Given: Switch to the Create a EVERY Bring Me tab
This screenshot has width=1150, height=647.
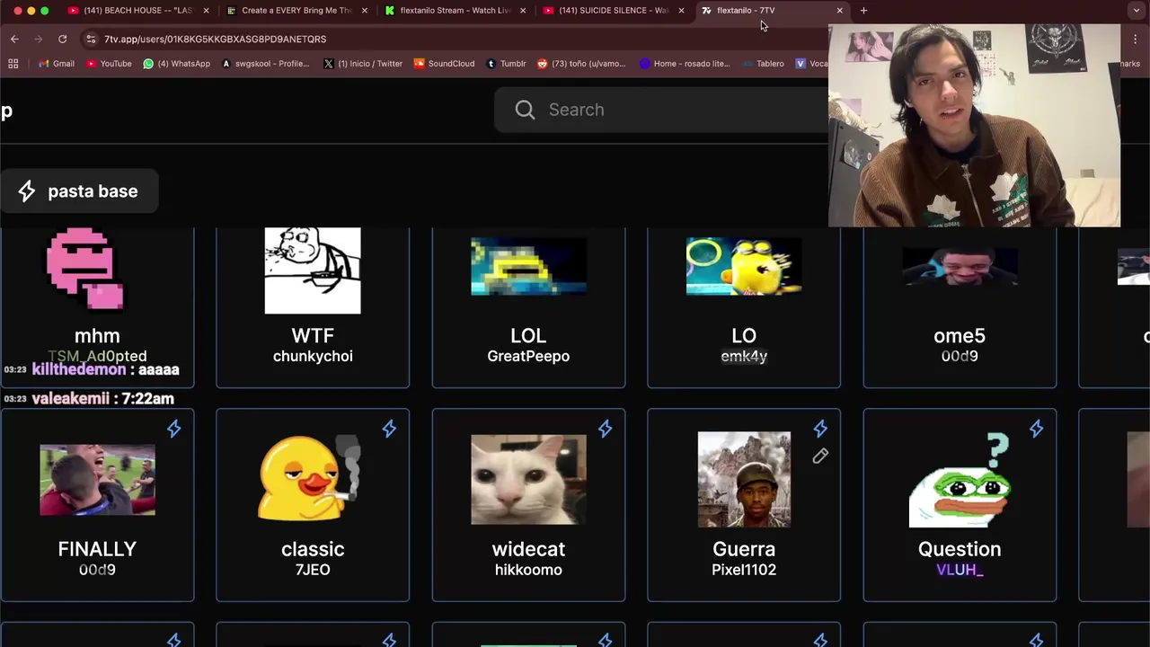Looking at the screenshot, I should 296,11.
